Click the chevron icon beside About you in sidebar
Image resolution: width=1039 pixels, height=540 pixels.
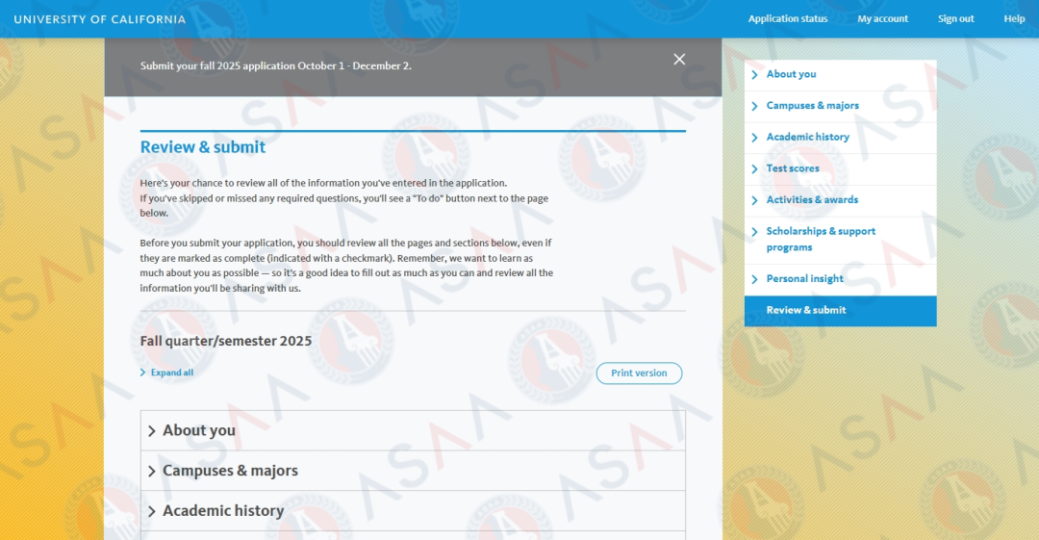755,75
